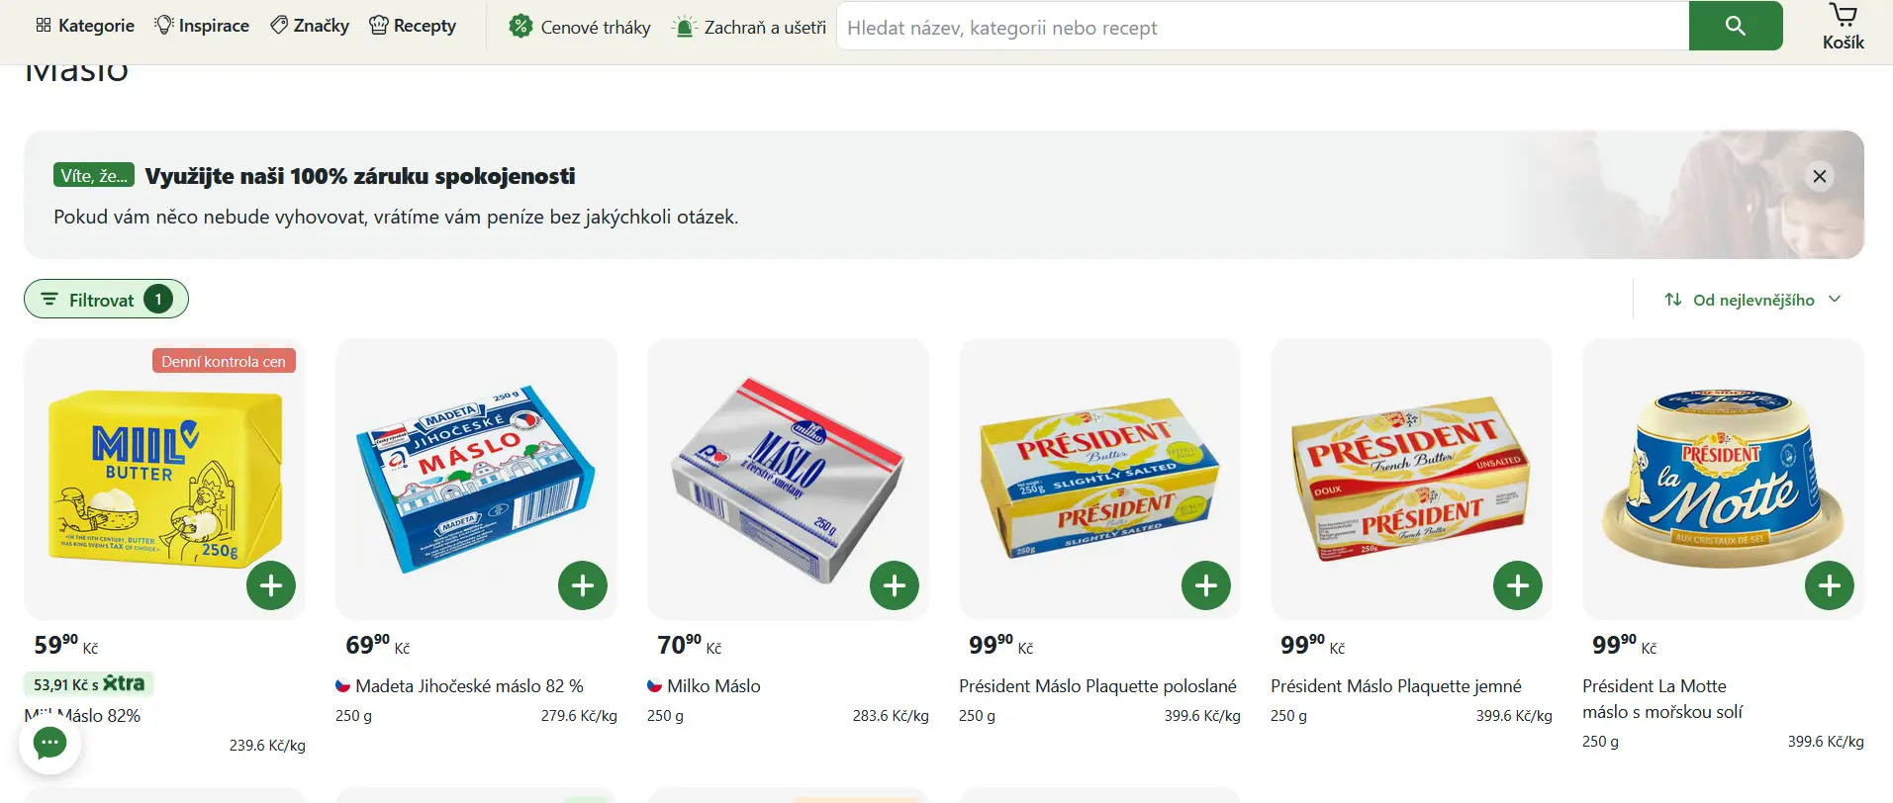Open 'Zachraň a ušetři' link
The width and height of the screenshot is (1893, 803).
pos(749,27)
